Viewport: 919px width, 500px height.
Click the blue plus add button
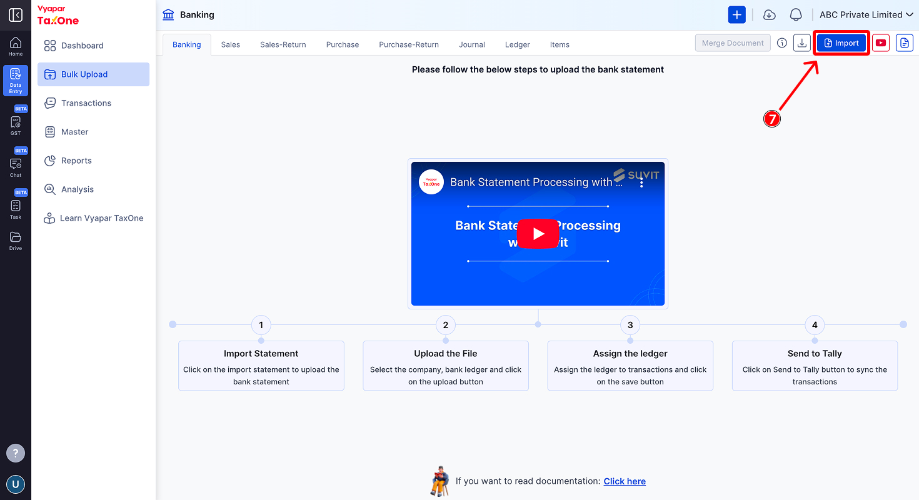click(737, 15)
